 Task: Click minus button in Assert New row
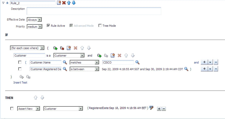[x=164, y=109]
